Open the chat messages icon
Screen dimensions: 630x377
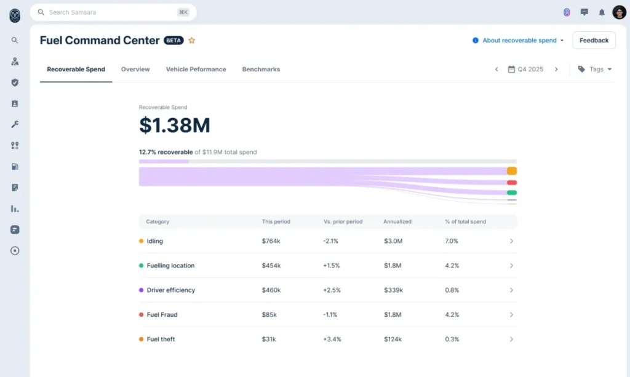click(584, 12)
